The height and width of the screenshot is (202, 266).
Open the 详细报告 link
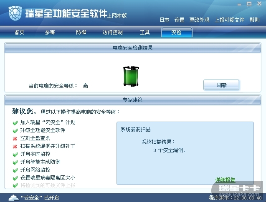point(225,180)
